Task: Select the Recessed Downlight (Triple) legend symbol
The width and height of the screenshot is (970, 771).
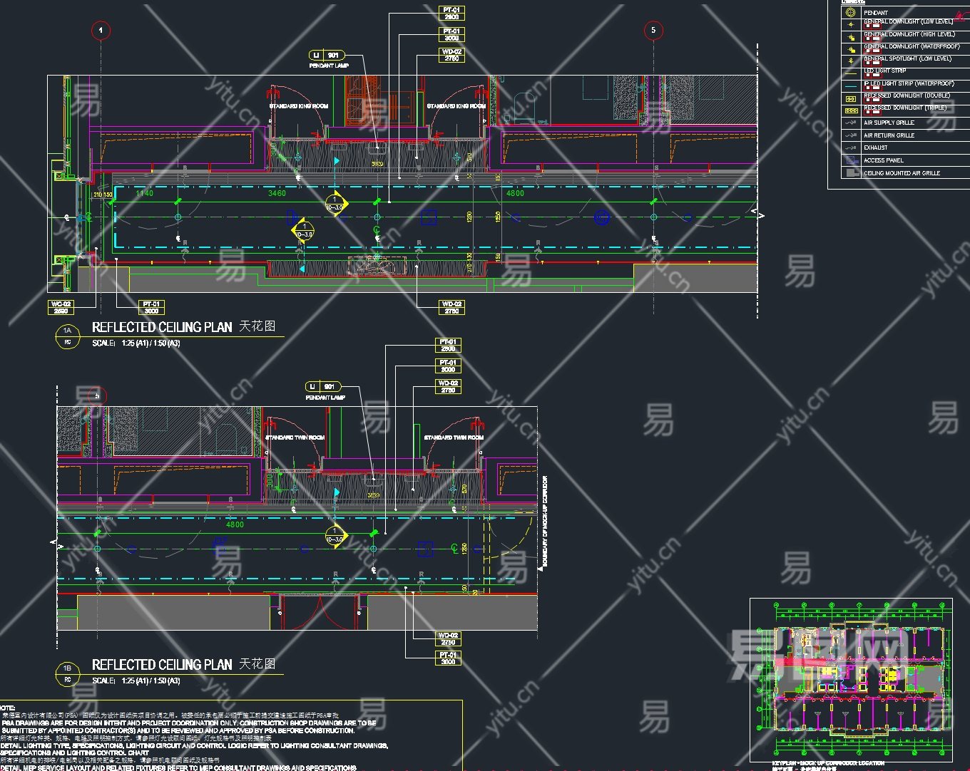Action: coord(850,110)
